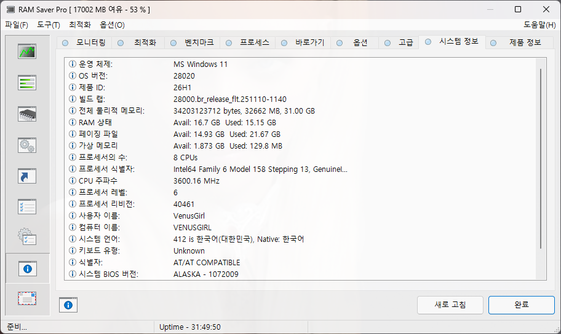Image resolution: width=561 pixels, height=334 pixels.
Task: Click the info icon beside OS 버전
Action: pos(72,76)
